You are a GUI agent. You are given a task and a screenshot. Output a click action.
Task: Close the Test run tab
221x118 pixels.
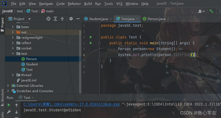33,98
